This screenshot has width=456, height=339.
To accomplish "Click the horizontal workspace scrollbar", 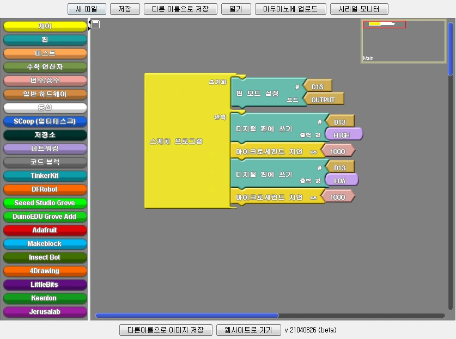I will (x=186, y=316).
